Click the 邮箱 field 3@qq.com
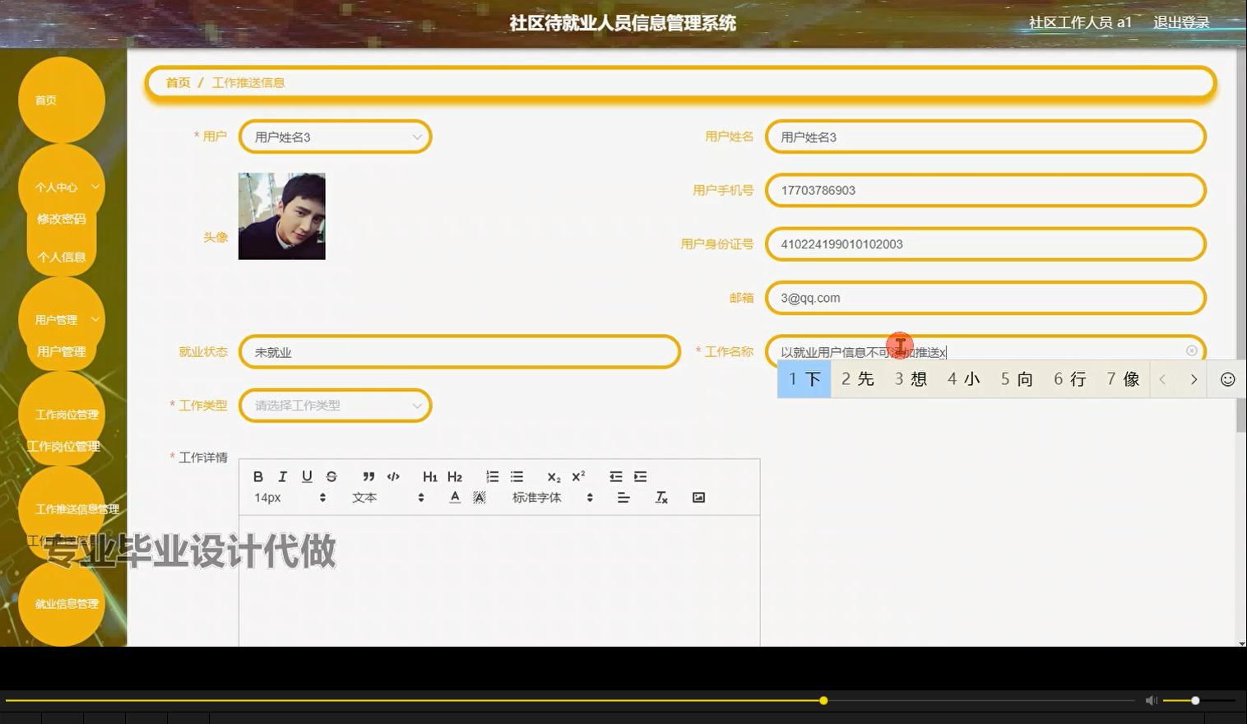This screenshot has height=724, width=1247. 985,298
